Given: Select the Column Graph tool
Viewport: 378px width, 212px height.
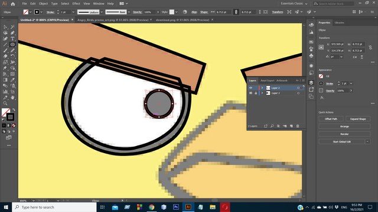Looking at the screenshot, I should point(5,92).
